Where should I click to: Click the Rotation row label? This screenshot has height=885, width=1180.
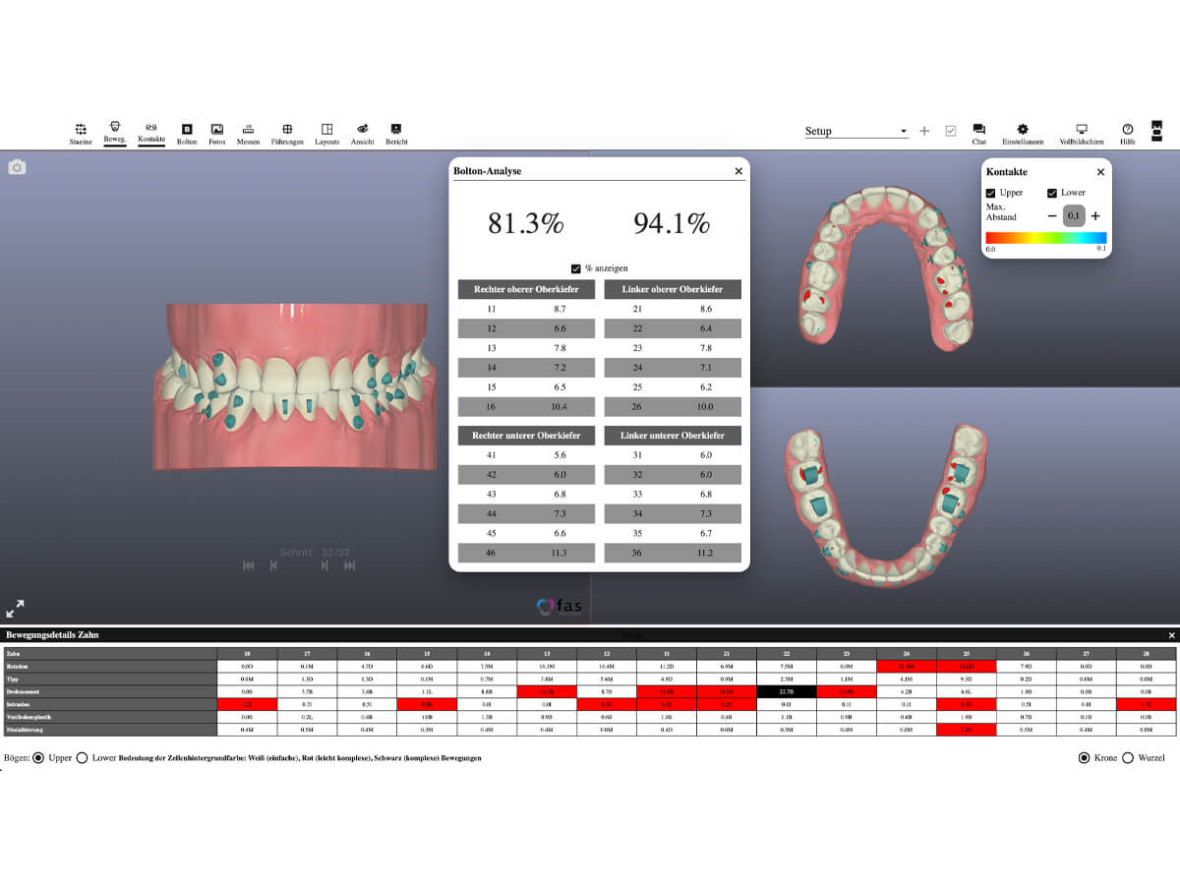[109, 666]
